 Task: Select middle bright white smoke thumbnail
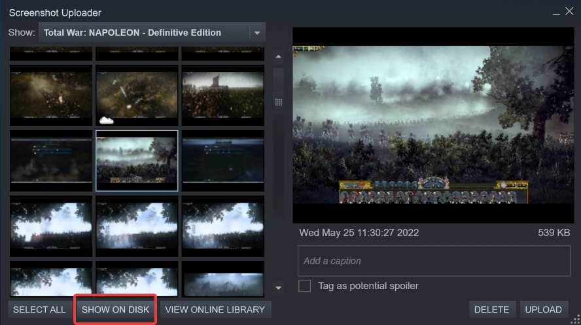coord(137,226)
